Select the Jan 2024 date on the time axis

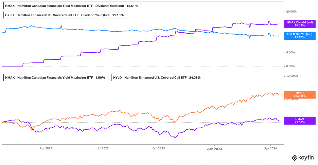214,148
